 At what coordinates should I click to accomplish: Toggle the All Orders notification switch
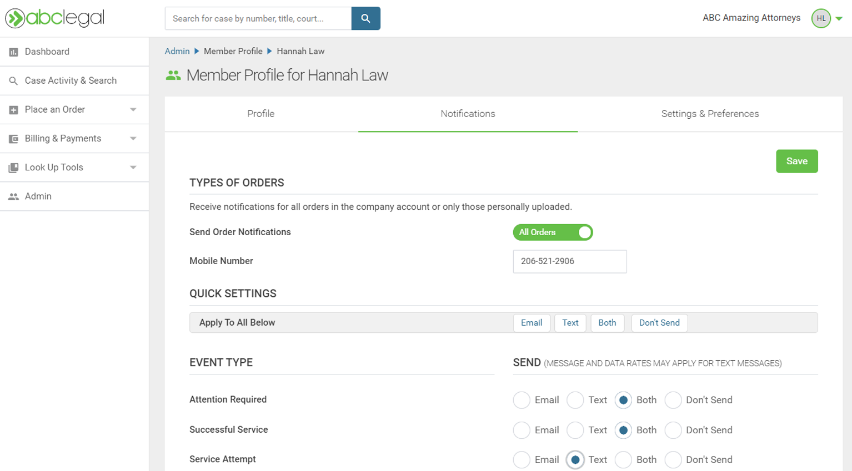pyautogui.click(x=553, y=232)
